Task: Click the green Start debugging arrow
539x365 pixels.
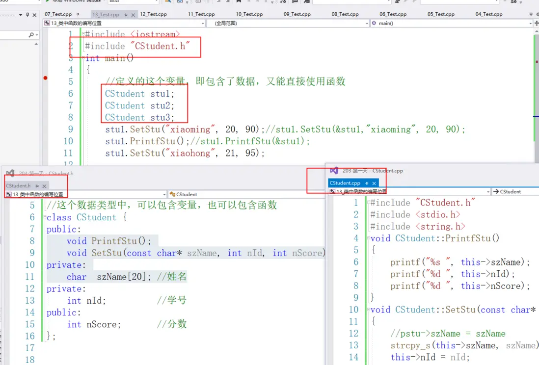Action: [48, 1]
